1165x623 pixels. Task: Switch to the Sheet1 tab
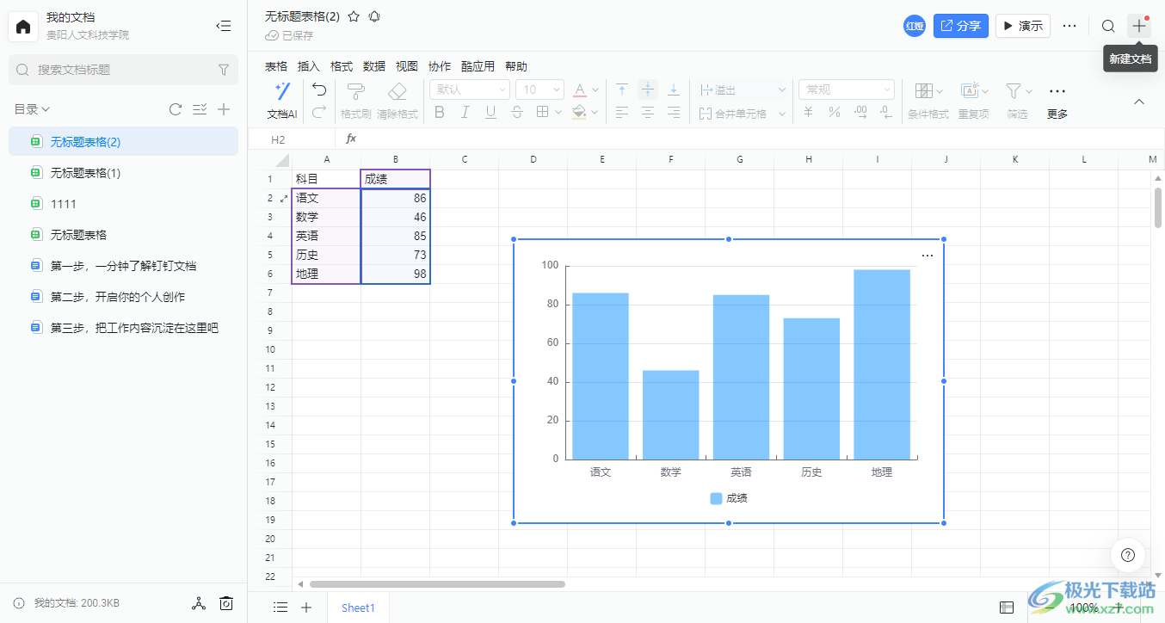click(358, 608)
